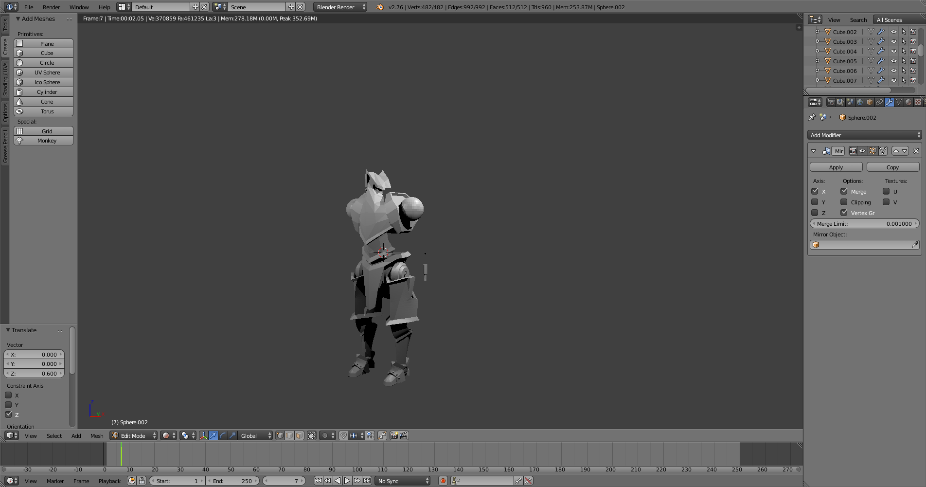The height and width of the screenshot is (487, 926).
Task: Switch to vertex select mode
Action: (280, 436)
